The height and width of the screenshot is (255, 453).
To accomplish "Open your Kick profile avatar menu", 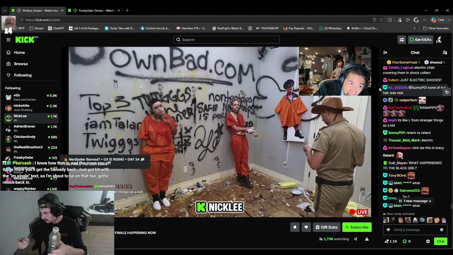I will coord(439,40).
